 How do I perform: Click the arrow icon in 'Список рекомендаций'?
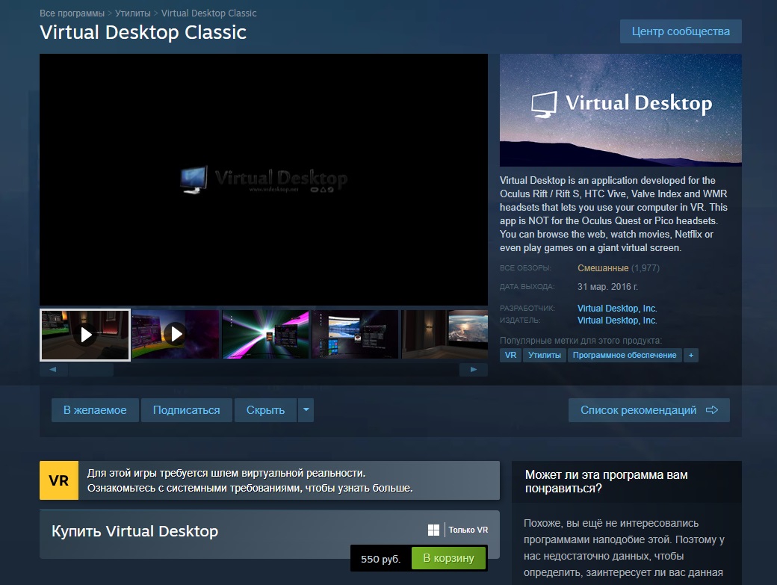pos(711,410)
